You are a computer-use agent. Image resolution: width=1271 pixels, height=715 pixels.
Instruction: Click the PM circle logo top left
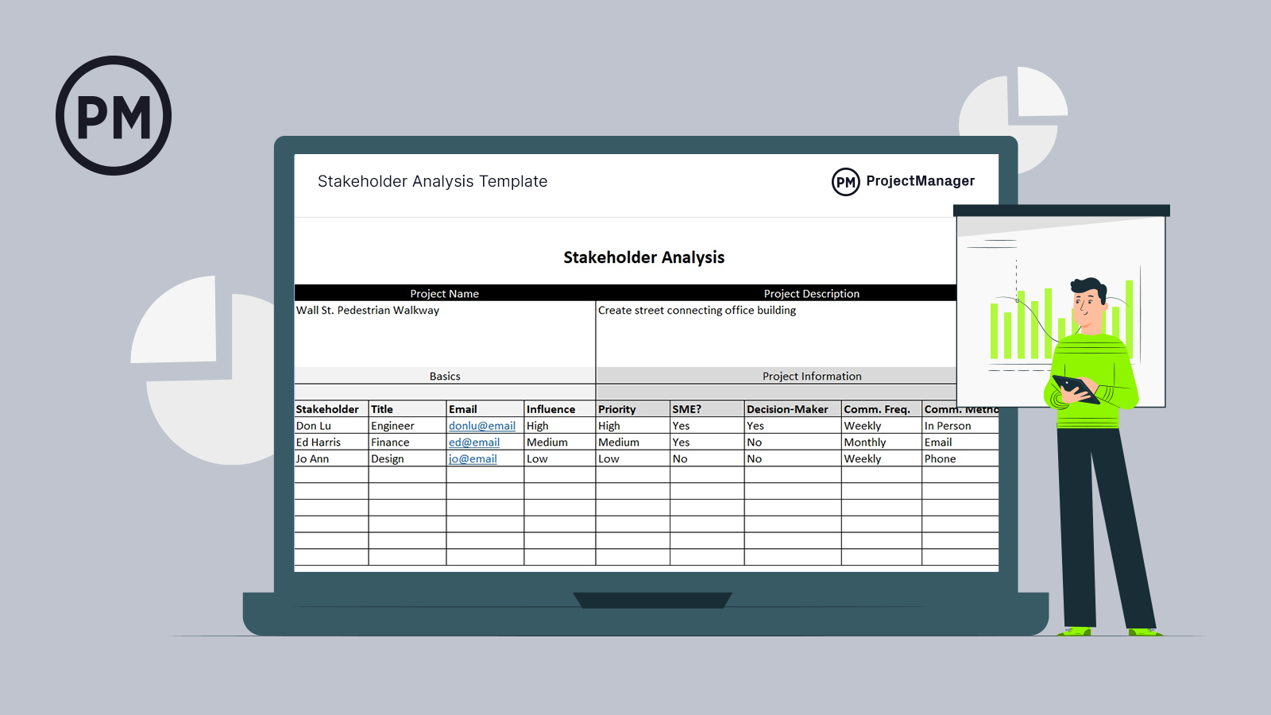click(114, 114)
